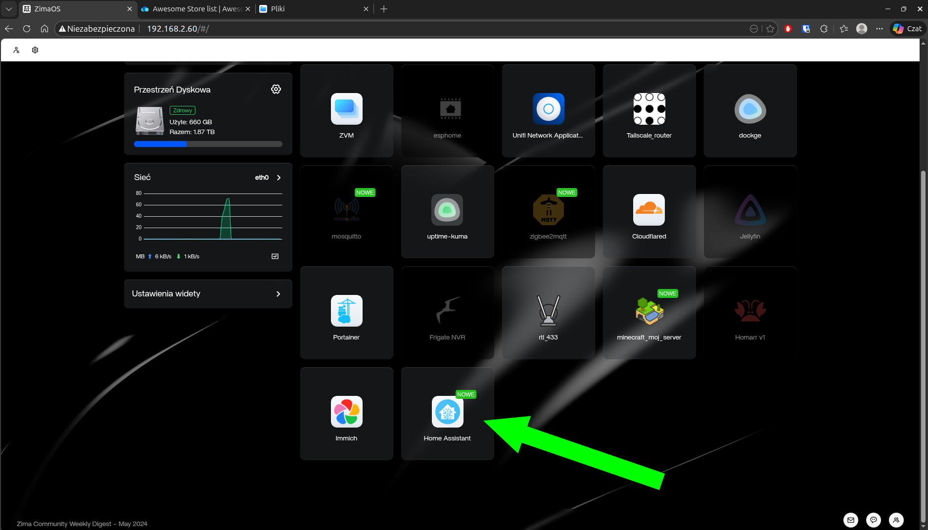Launch the dockge app
Screen dimensions: 928x530
(750, 109)
